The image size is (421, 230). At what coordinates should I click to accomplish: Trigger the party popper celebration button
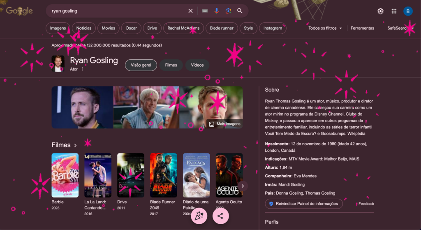pyautogui.click(x=199, y=216)
